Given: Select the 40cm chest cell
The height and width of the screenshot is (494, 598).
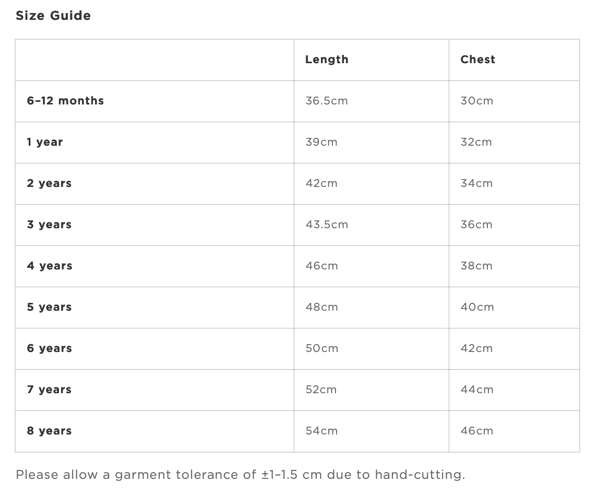Looking at the screenshot, I should [x=514, y=308].
